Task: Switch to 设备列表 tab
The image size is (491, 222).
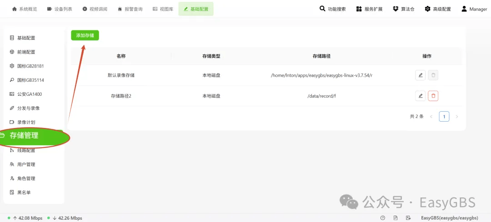Action: click(x=60, y=9)
